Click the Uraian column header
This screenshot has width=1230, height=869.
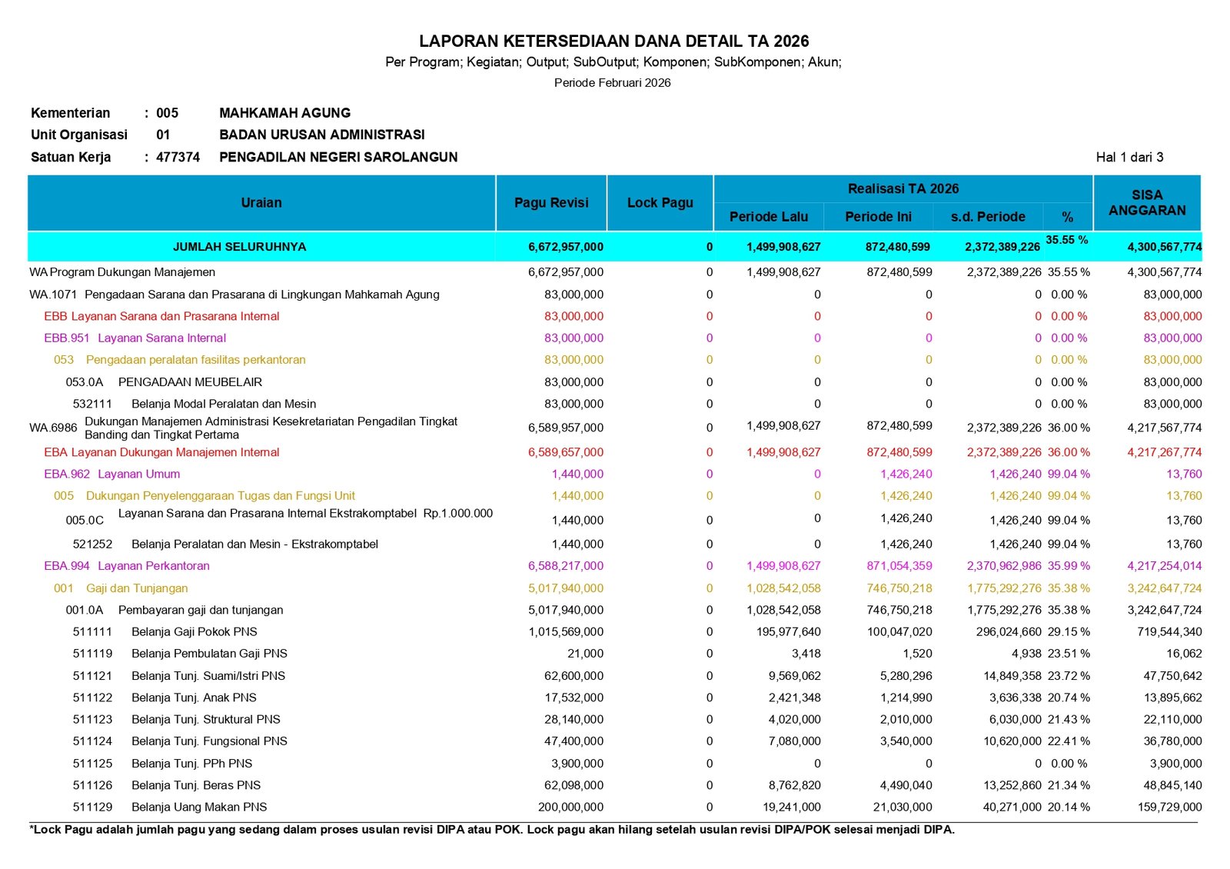(261, 203)
